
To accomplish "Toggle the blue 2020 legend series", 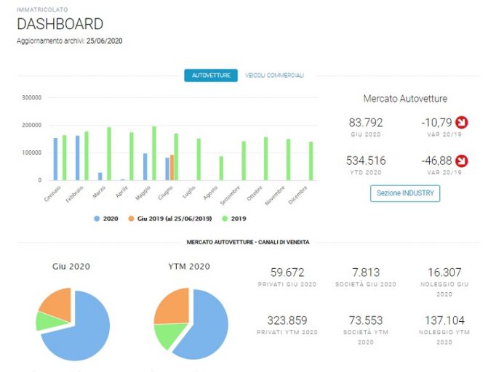I will pyautogui.click(x=106, y=219).
